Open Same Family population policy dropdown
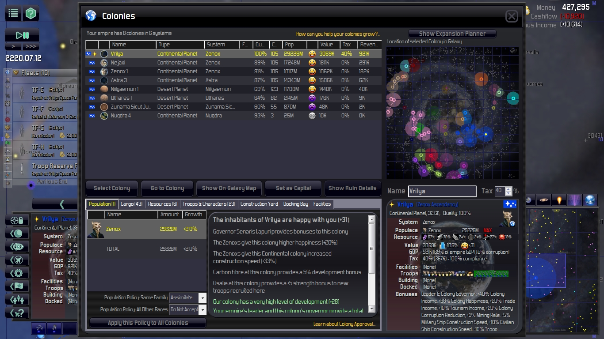 (x=188, y=298)
